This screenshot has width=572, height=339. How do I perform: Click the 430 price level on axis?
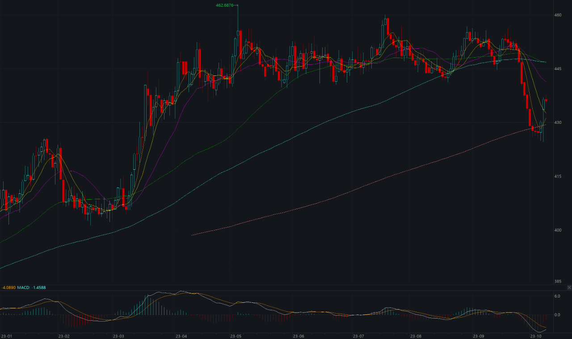pos(557,122)
